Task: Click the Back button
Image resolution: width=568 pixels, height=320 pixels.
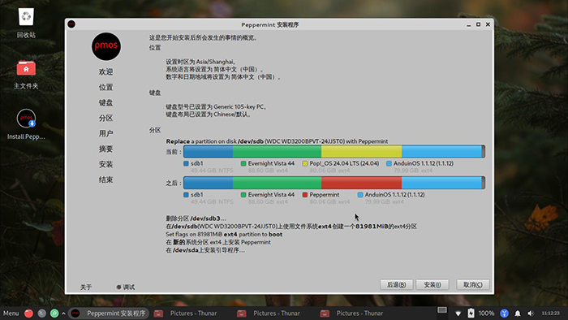Action: (x=396, y=284)
